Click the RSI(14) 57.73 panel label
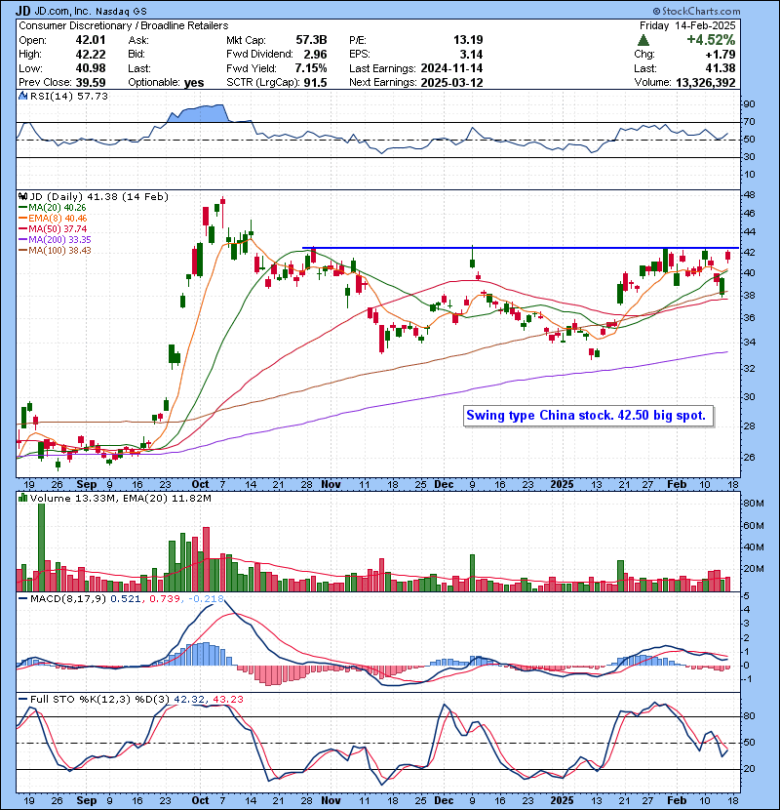This screenshot has height=810, width=780. click(69, 96)
